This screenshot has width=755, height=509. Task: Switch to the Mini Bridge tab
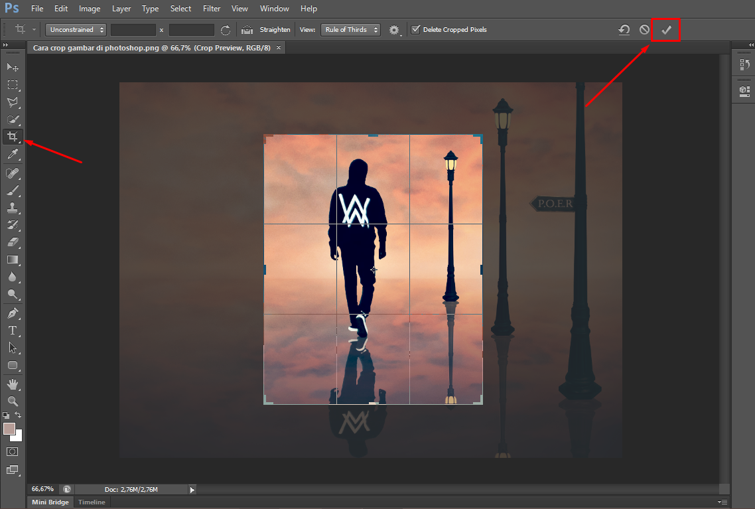[50, 502]
